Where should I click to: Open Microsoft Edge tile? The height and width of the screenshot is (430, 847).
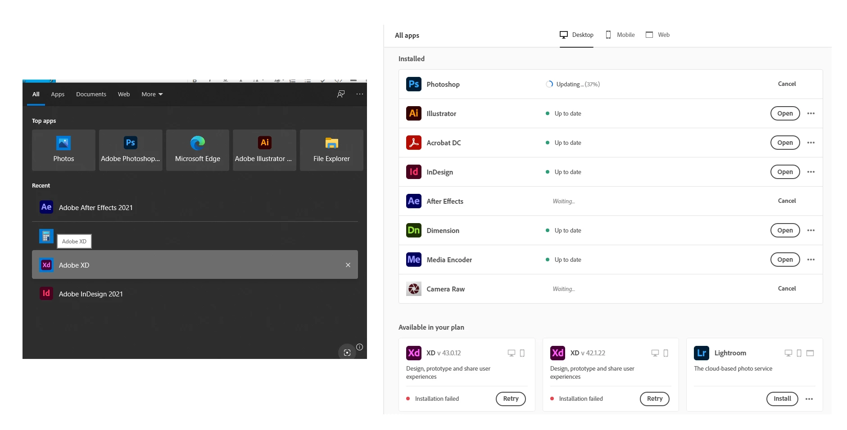(x=198, y=150)
